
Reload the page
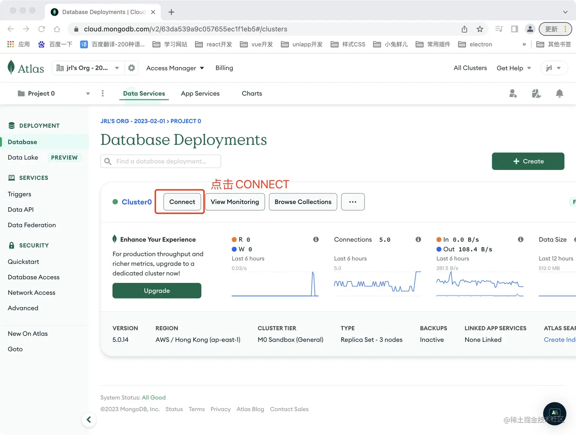(x=42, y=29)
